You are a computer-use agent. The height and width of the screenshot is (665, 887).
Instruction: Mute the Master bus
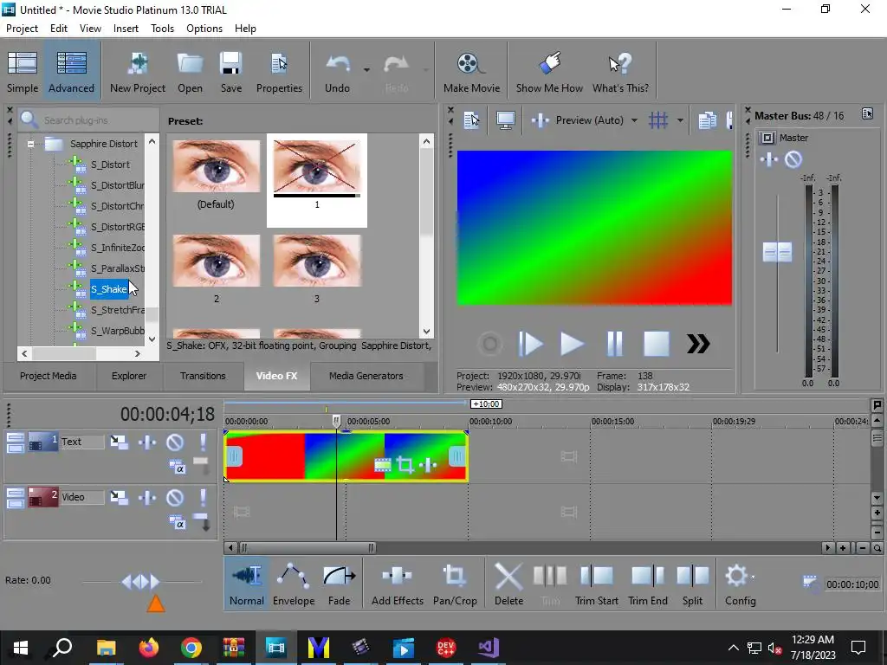(793, 159)
